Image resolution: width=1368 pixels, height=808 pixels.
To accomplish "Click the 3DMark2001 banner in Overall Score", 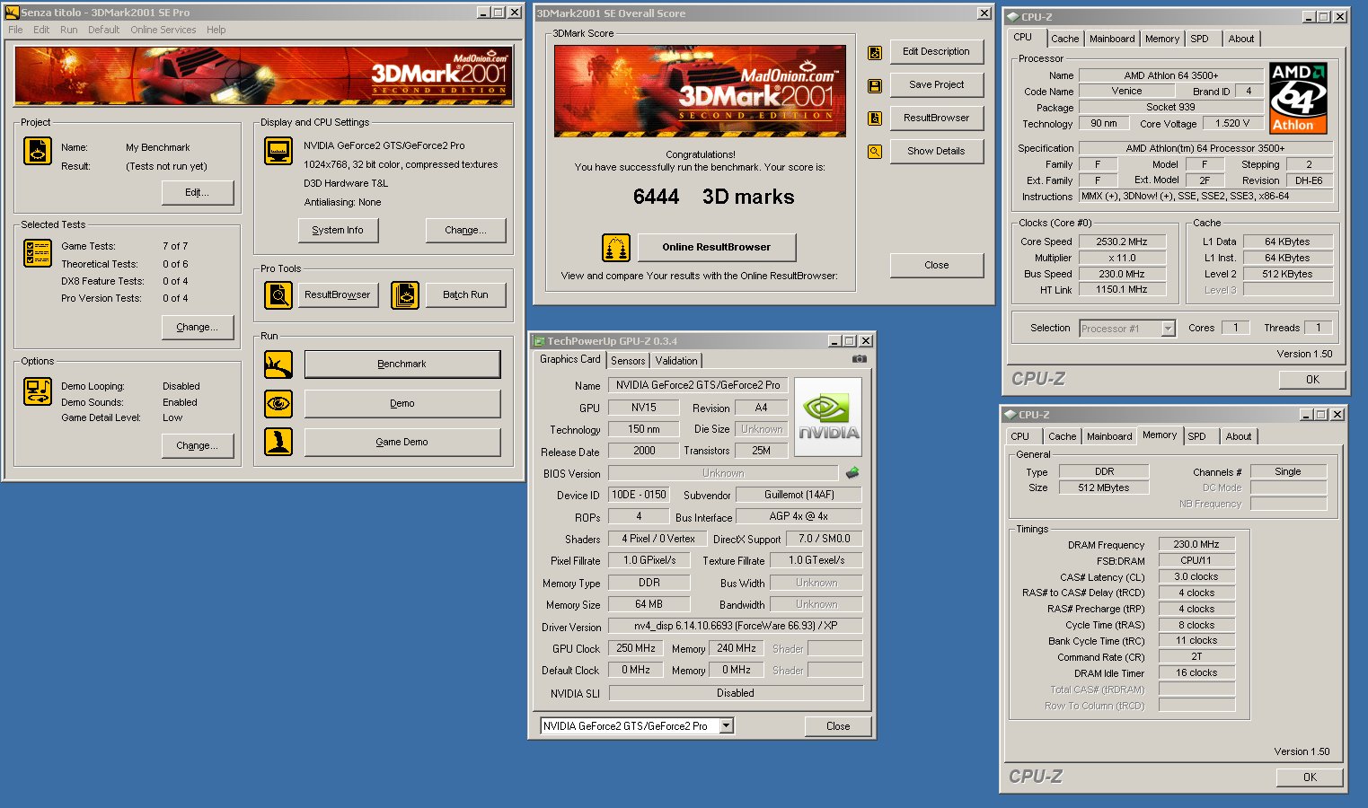I will (700, 91).
